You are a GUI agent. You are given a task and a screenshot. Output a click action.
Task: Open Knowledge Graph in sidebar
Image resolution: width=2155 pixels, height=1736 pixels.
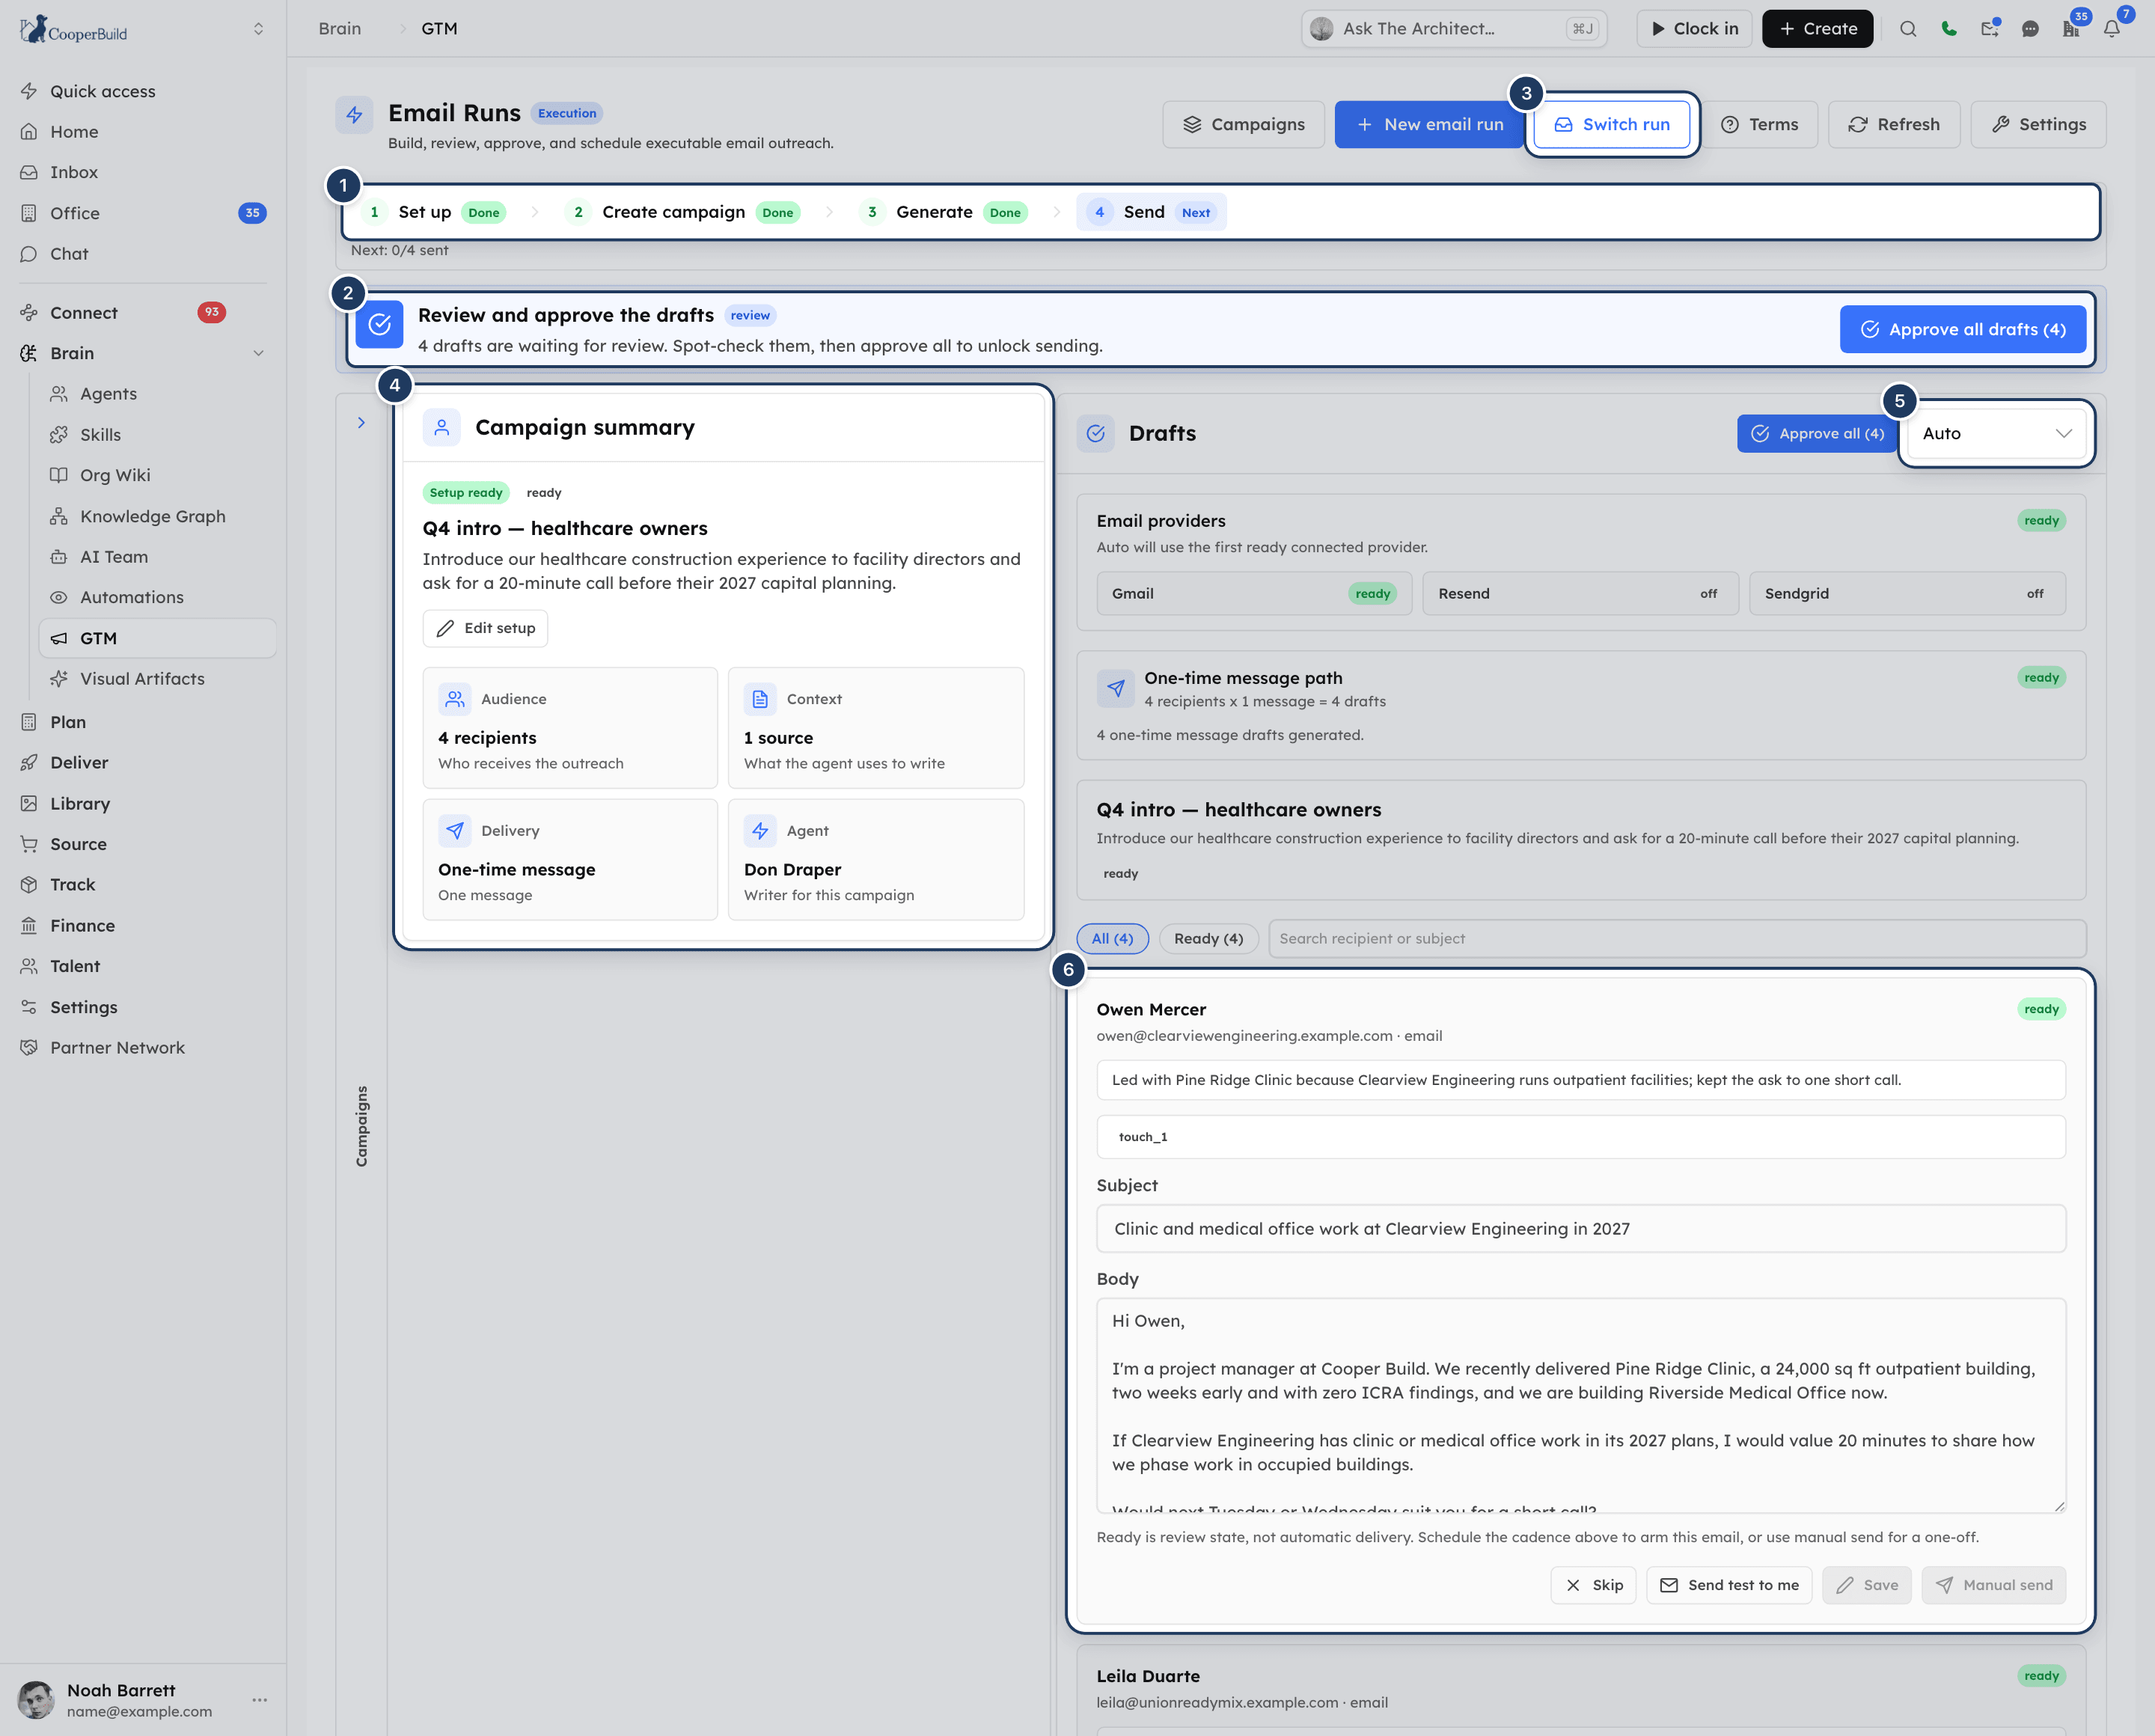click(x=152, y=516)
